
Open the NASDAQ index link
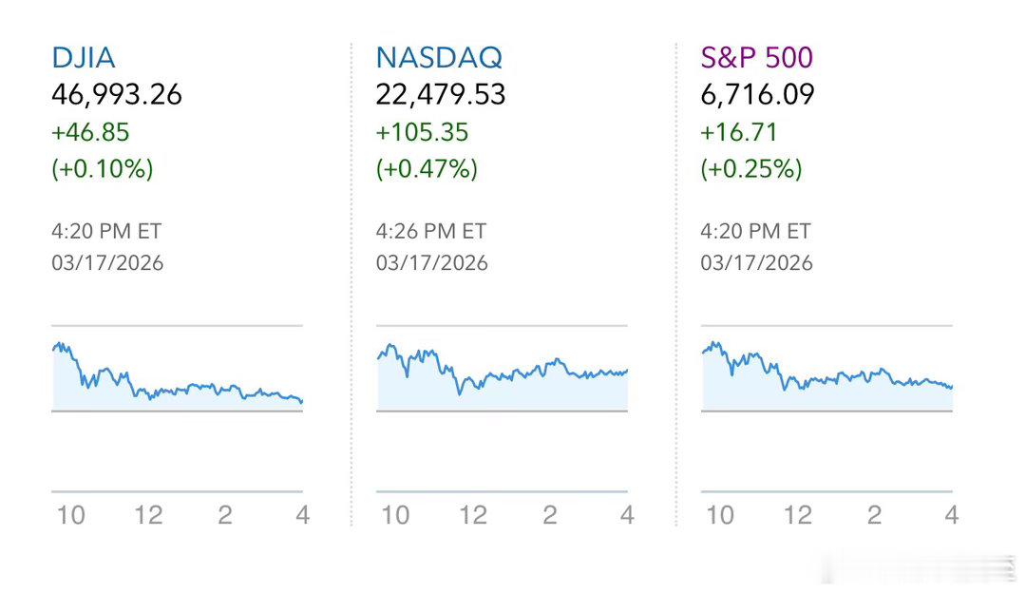click(x=439, y=58)
